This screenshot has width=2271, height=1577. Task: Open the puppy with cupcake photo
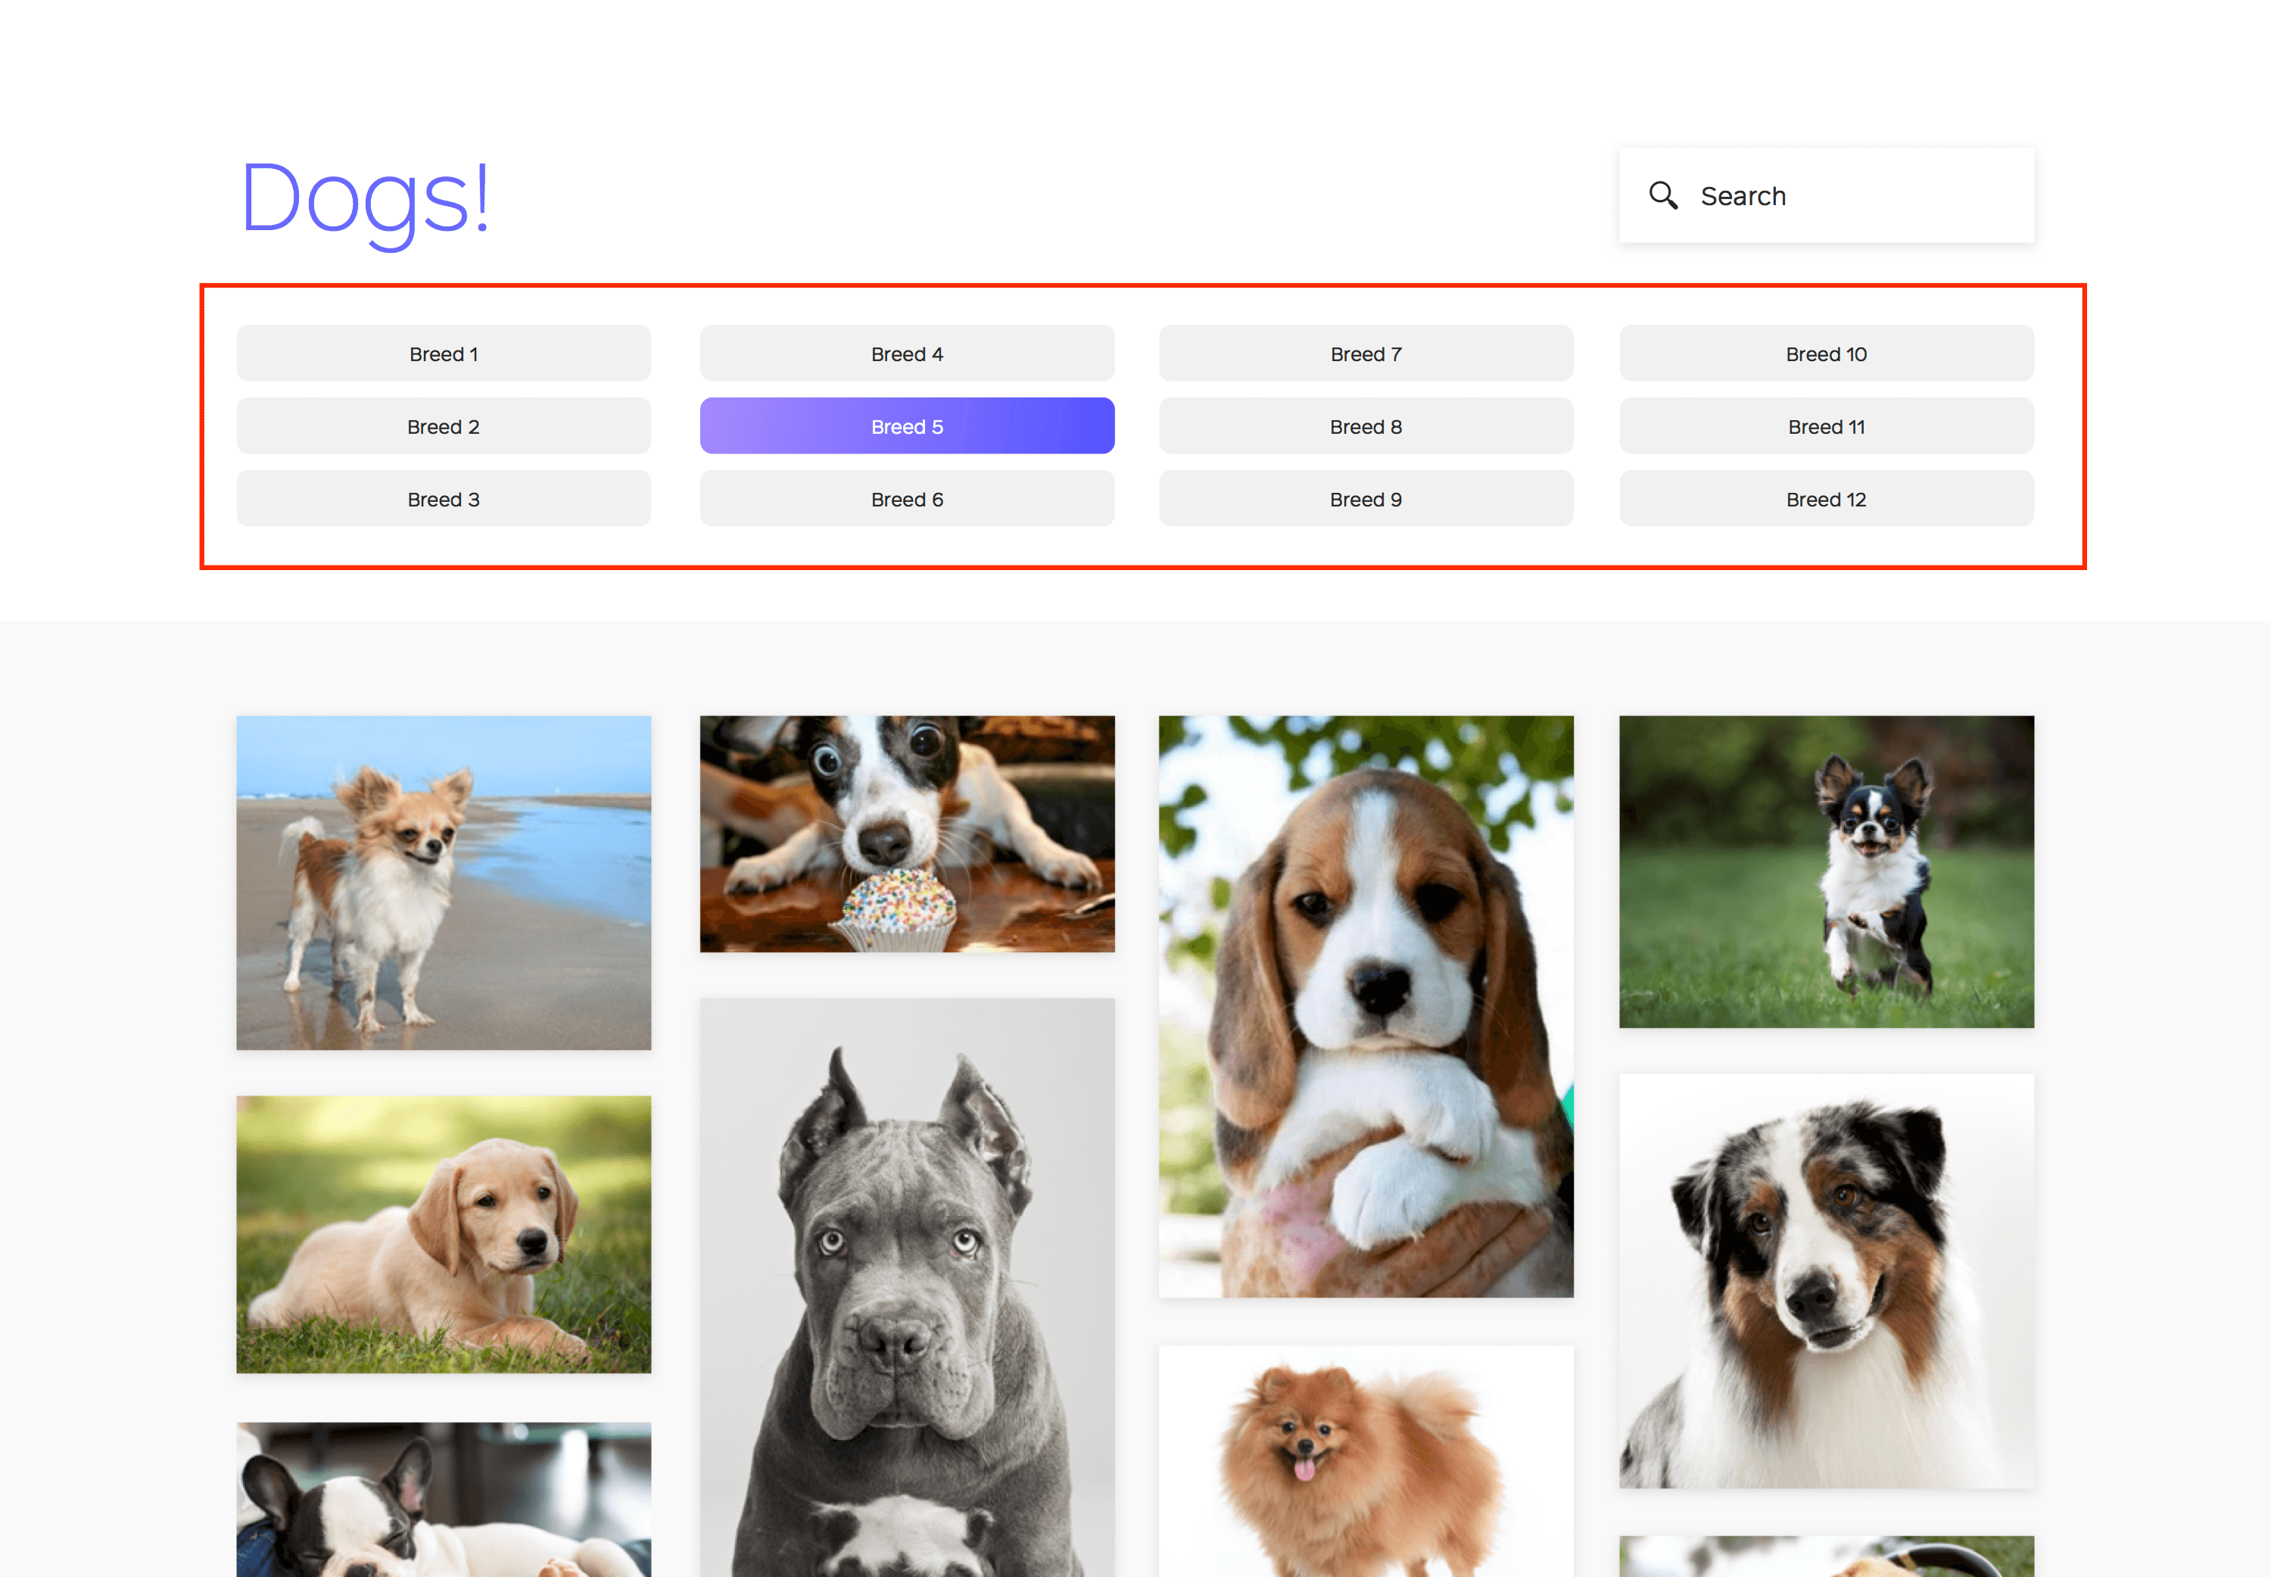click(x=907, y=833)
